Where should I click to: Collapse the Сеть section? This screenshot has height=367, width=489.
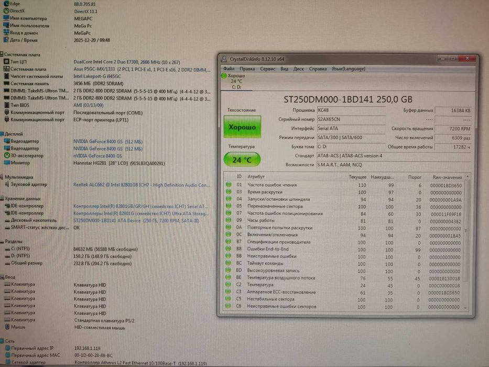[x=2, y=341]
